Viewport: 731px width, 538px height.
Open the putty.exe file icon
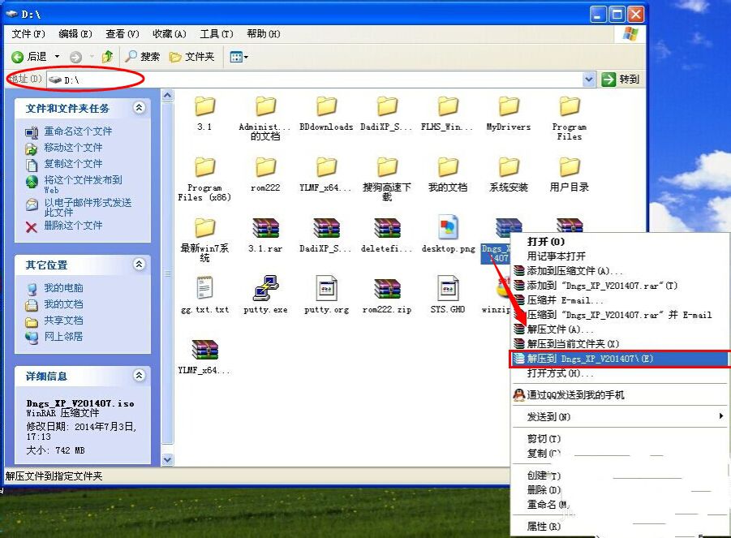[265, 289]
